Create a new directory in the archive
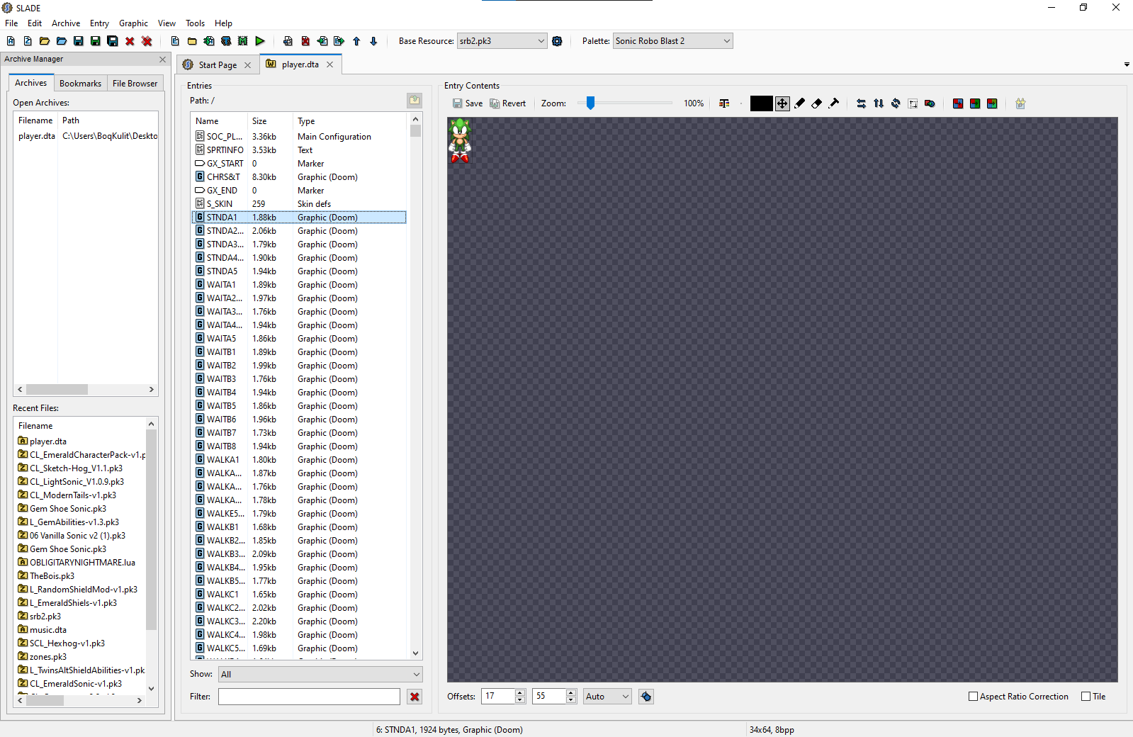This screenshot has width=1133, height=737. pos(192,41)
